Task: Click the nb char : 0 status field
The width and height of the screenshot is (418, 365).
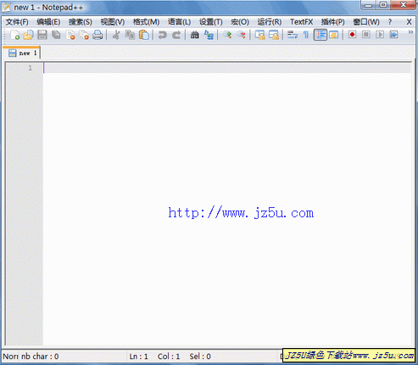Action: click(40, 357)
